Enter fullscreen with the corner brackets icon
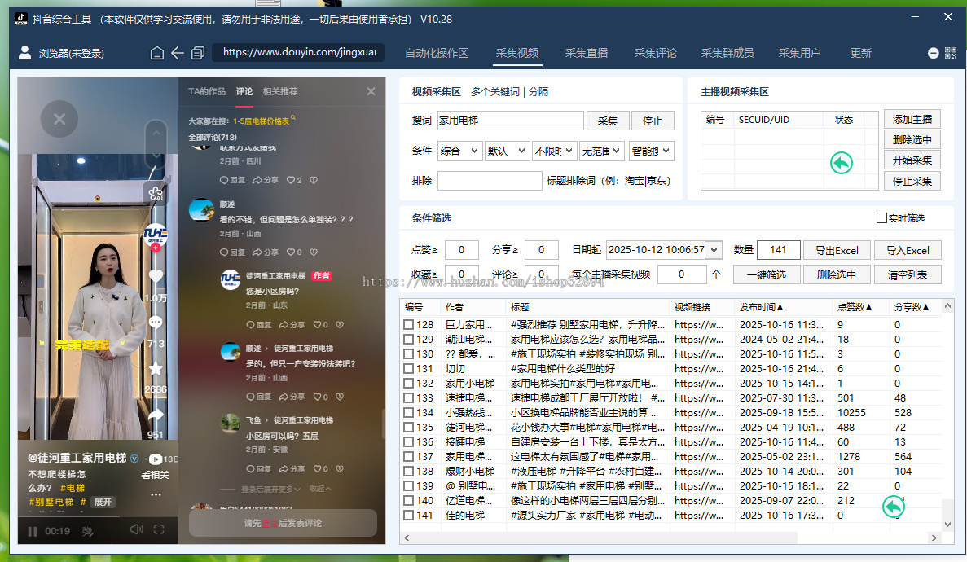 click(159, 529)
